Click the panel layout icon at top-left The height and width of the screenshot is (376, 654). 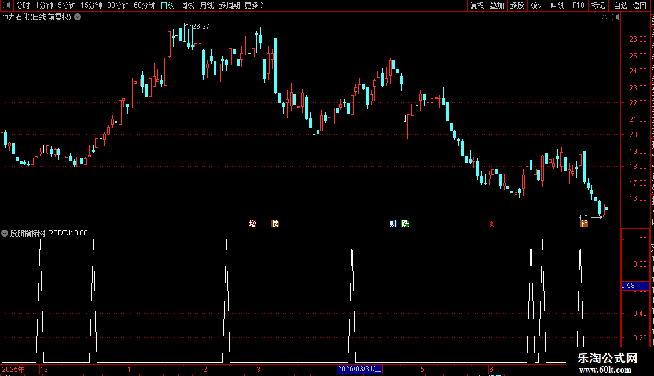(x=6, y=5)
